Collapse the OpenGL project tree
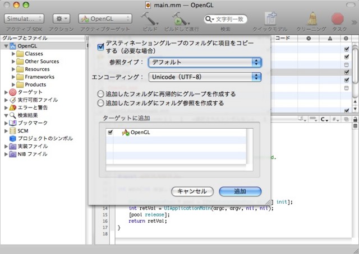Screen dimensions: 359x254 pyautogui.click(x=6, y=46)
